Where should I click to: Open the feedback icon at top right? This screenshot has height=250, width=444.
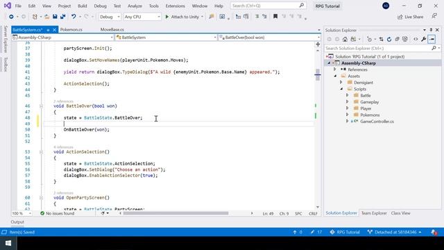[434, 17]
